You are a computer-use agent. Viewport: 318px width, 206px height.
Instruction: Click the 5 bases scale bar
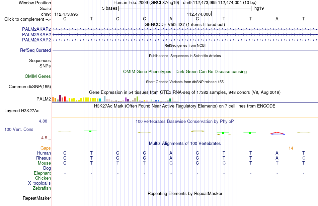[185, 8]
